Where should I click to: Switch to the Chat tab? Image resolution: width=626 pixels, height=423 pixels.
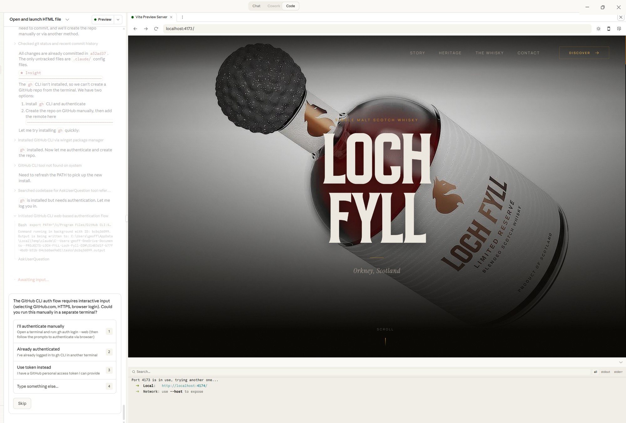[x=256, y=6]
